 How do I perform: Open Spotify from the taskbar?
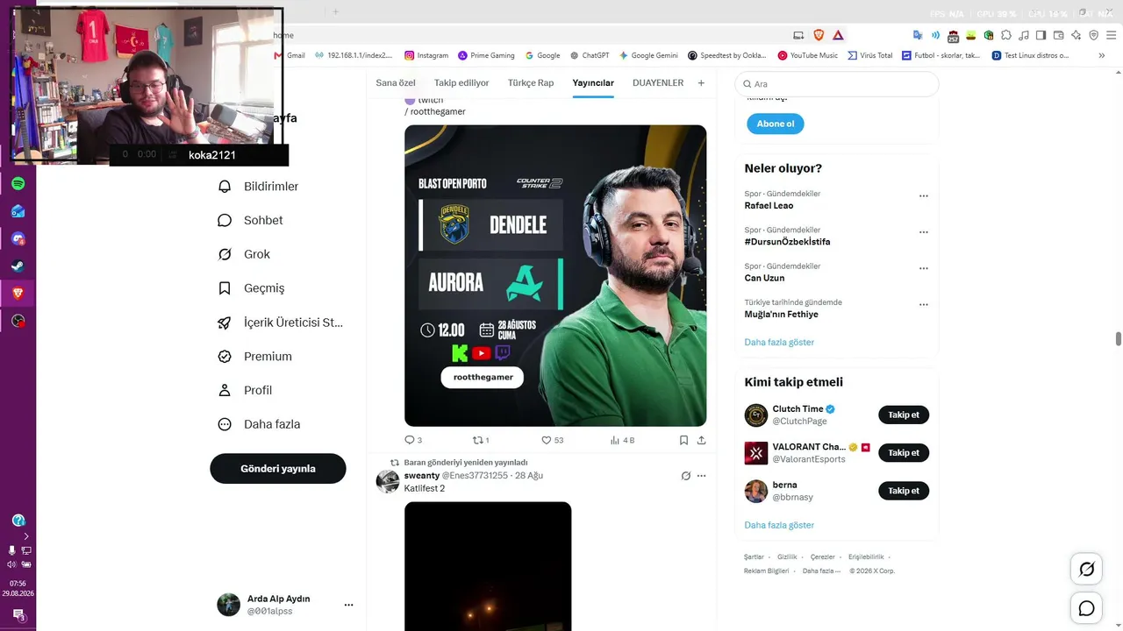[x=18, y=184]
